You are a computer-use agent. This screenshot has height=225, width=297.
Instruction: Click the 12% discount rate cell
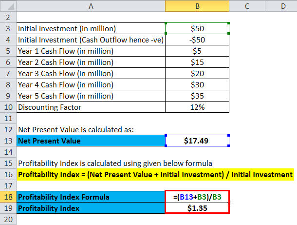pyautogui.click(x=197, y=107)
